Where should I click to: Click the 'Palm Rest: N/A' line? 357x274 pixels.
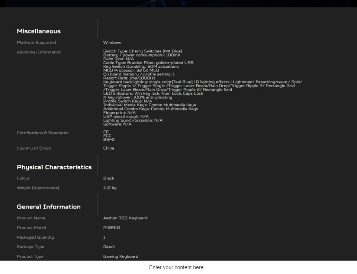coord(118,59)
